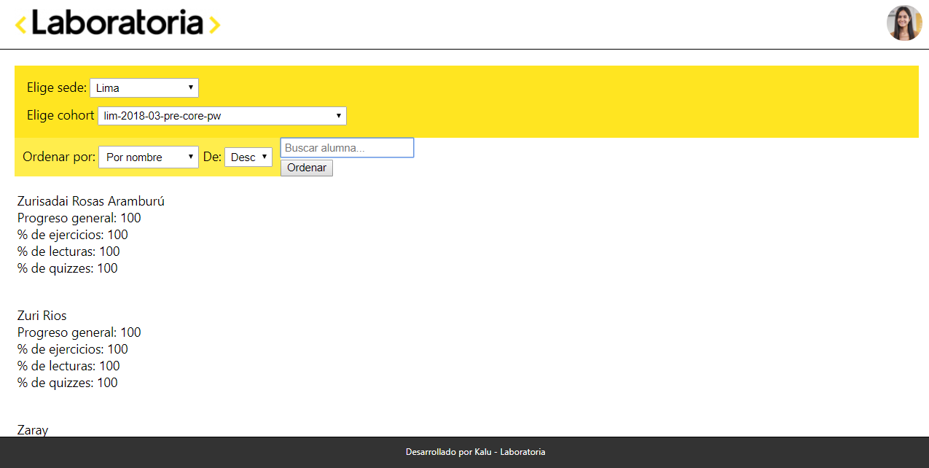The width and height of the screenshot is (929, 468).
Task: Click Zuri Rios's % de quizzes line
Action: point(68,383)
